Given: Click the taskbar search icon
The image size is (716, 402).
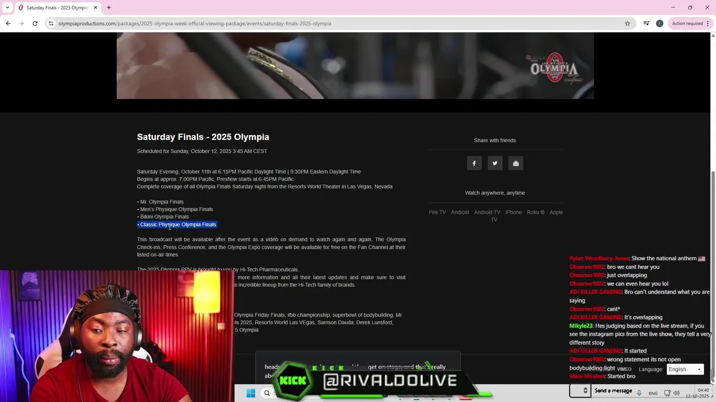Looking at the screenshot, I should (x=267, y=393).
